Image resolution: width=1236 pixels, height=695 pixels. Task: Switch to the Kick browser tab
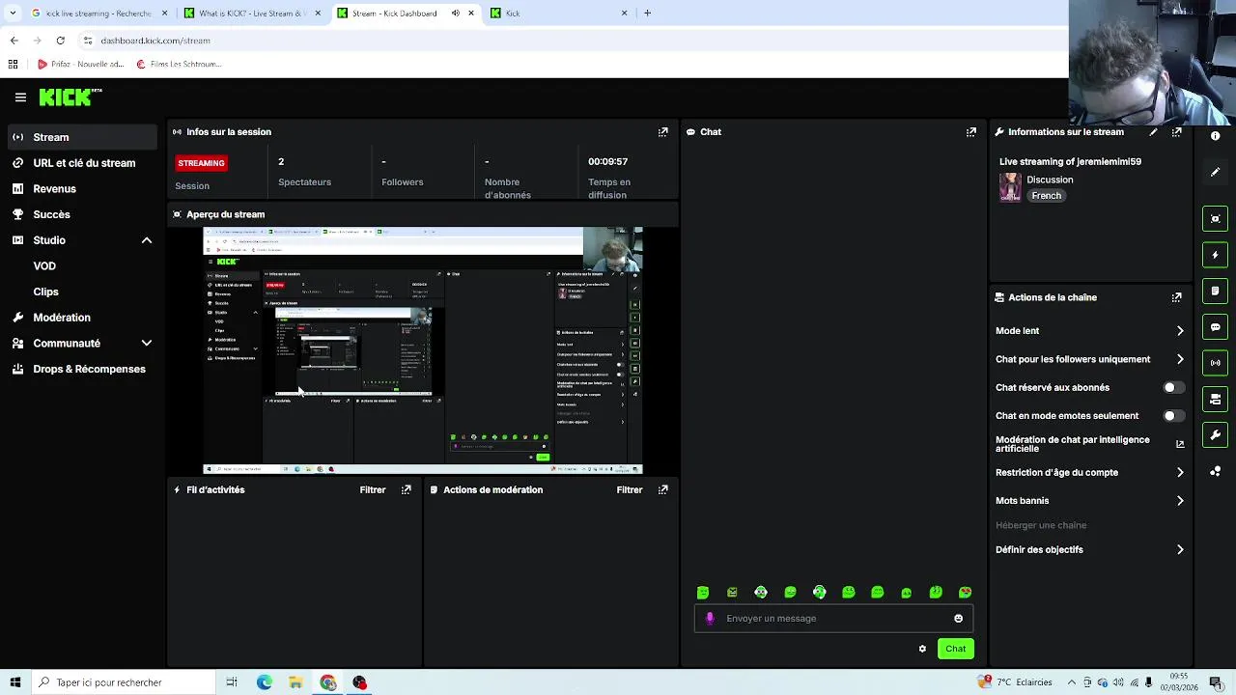pyautogui.click(x=559, y=14)
